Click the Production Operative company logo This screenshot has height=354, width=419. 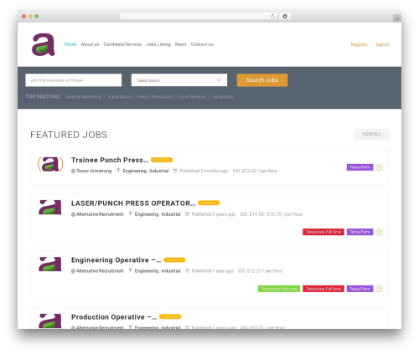(x=50, y=321)
